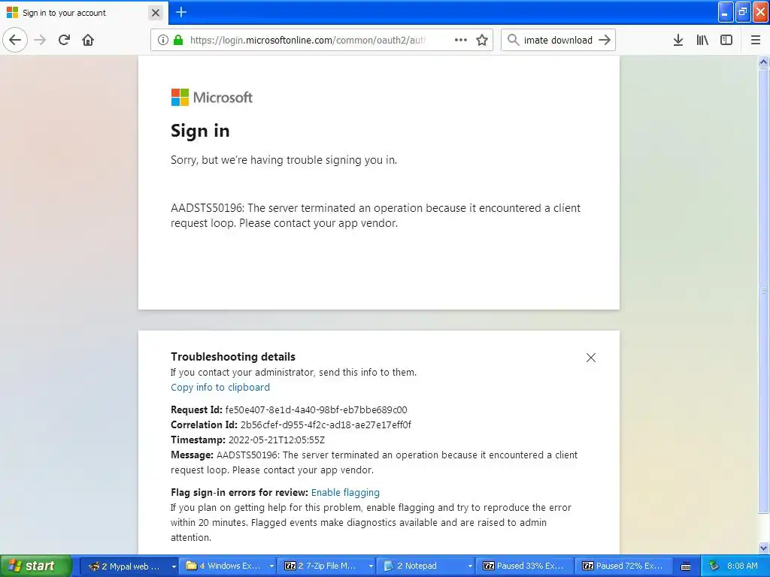770x577 pixels.
Task: Open the Windows start menu
Action: pos(36,566)
